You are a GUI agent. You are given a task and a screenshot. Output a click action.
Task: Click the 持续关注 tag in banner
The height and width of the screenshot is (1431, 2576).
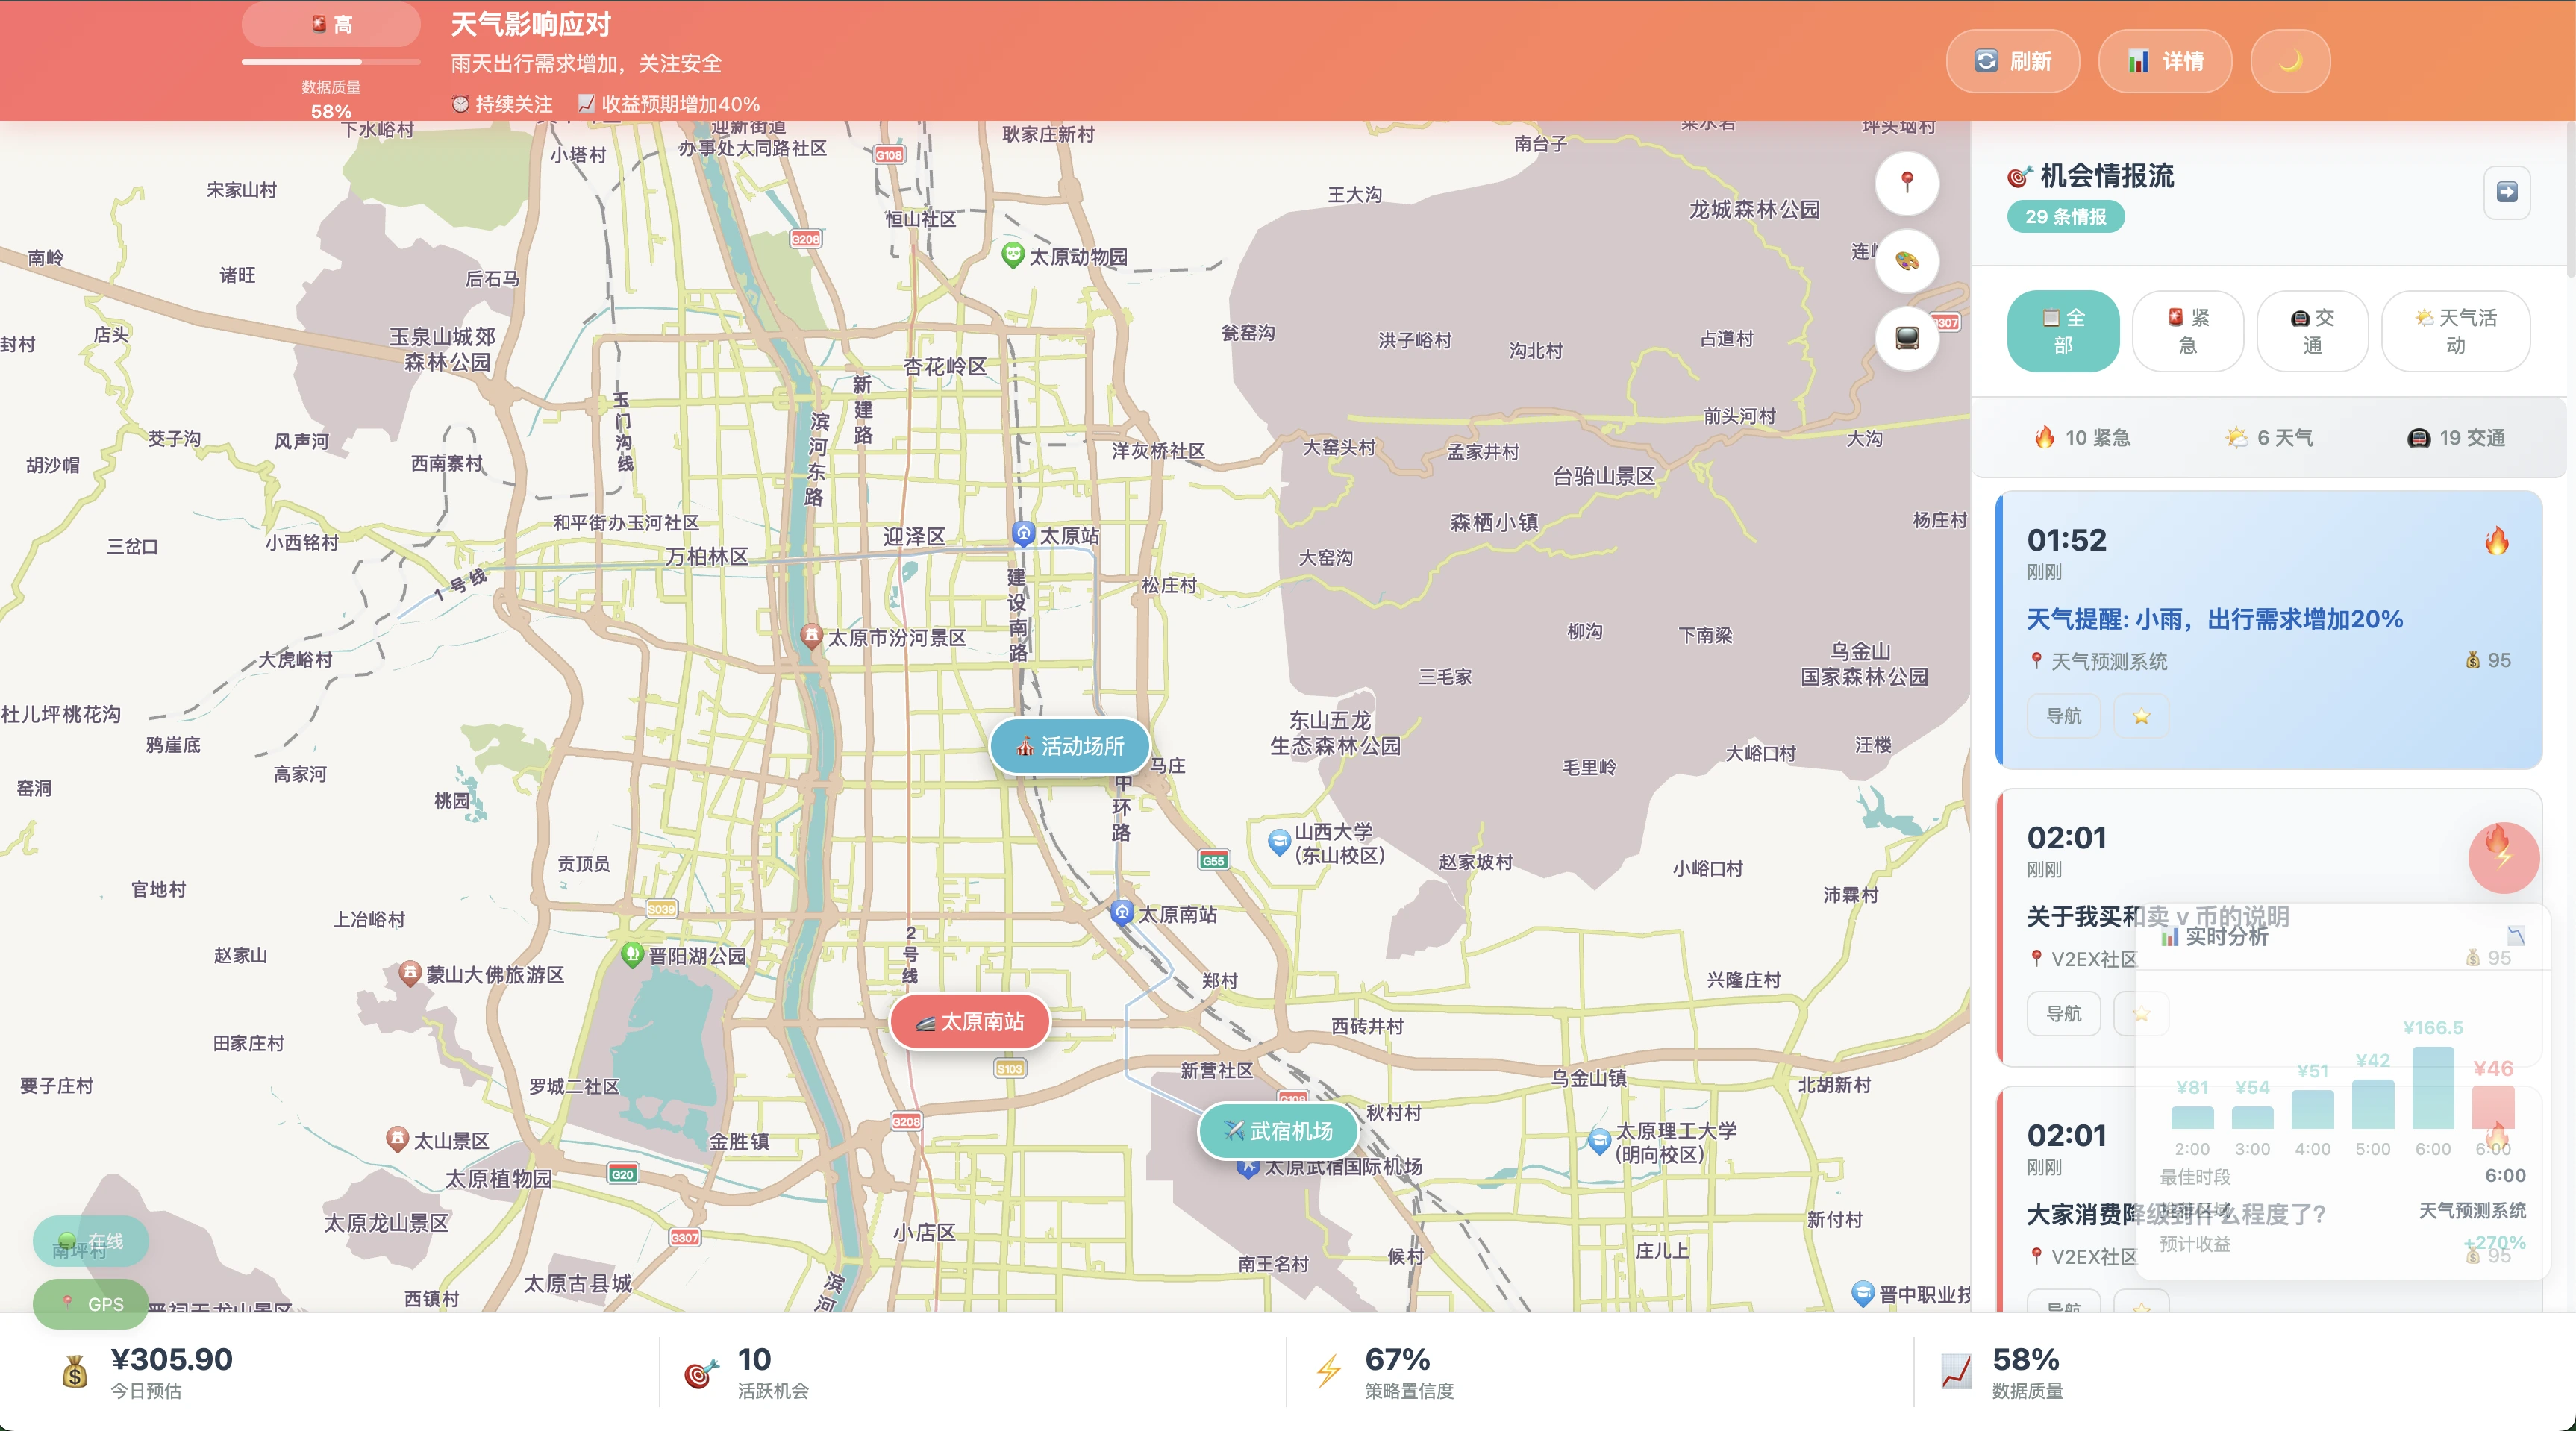point(502,104)
